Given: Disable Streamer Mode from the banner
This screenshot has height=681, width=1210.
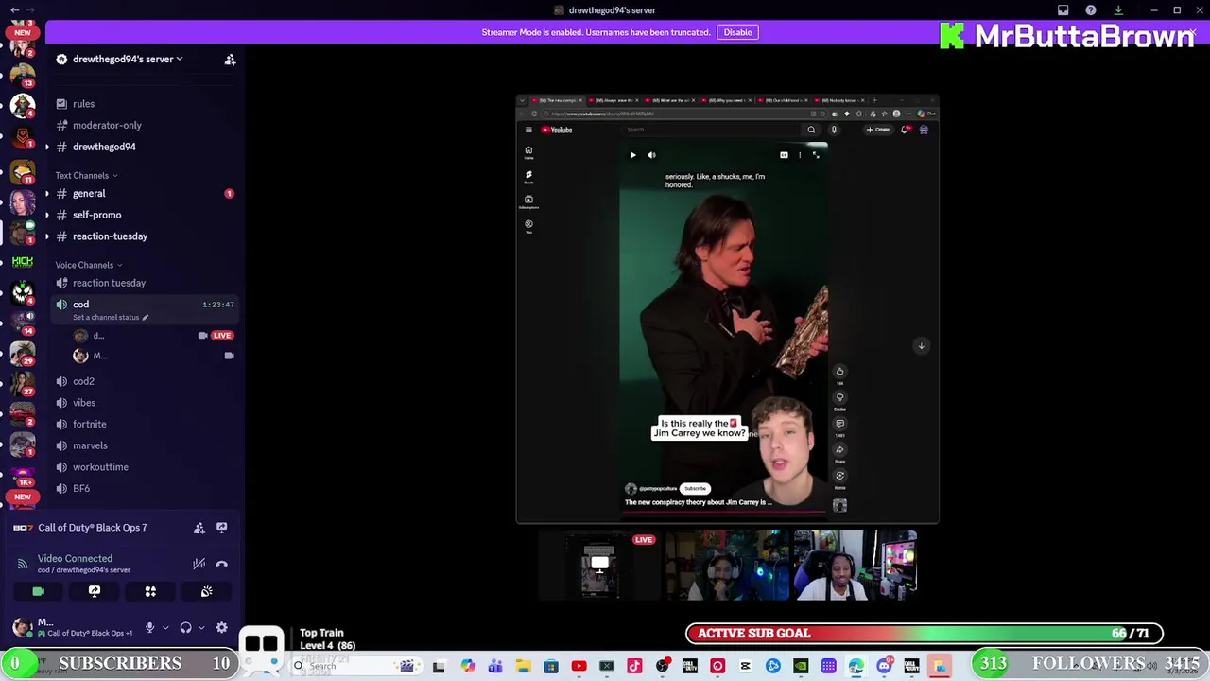Looking at the screenshot, I should (x=737, y=32).
